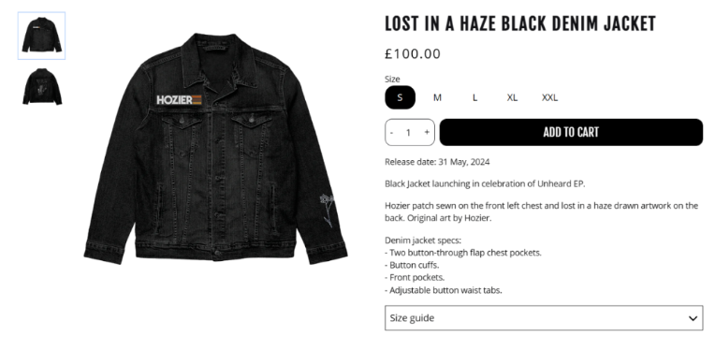Image resolution: width=715 pixels, height=351 pixels.
Task: Click the release date text
Action: [437, 162]
